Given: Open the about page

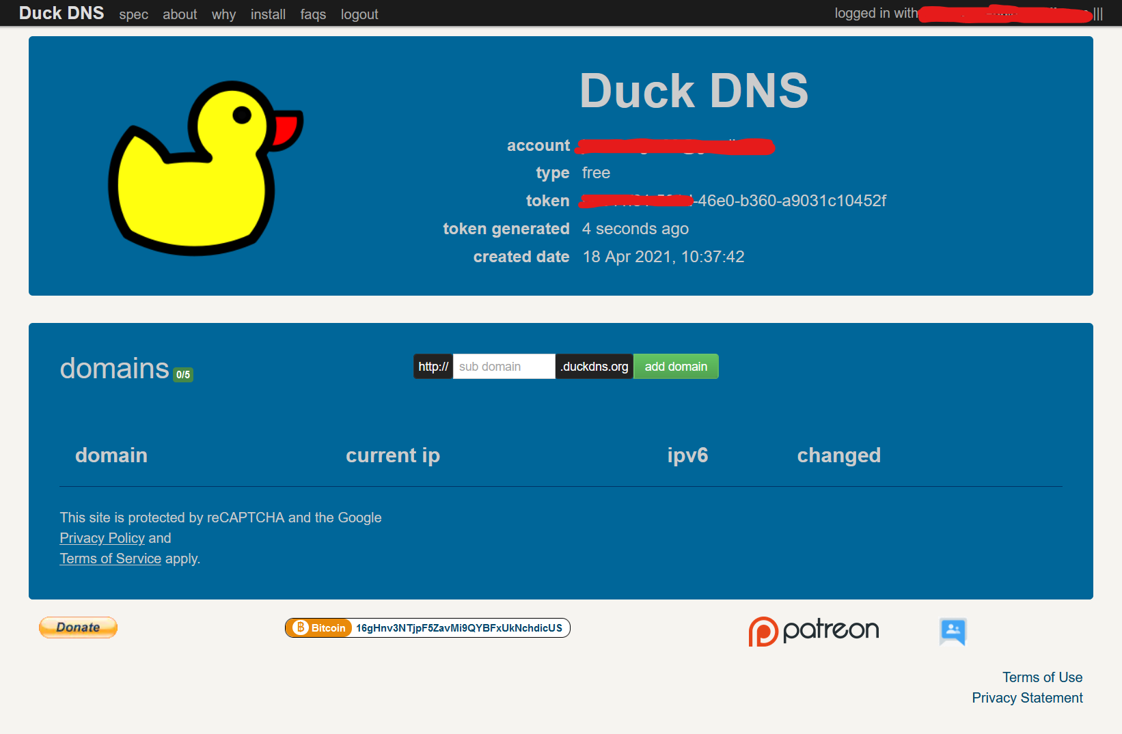Looking at the screenshot, I should coord(180,14).
